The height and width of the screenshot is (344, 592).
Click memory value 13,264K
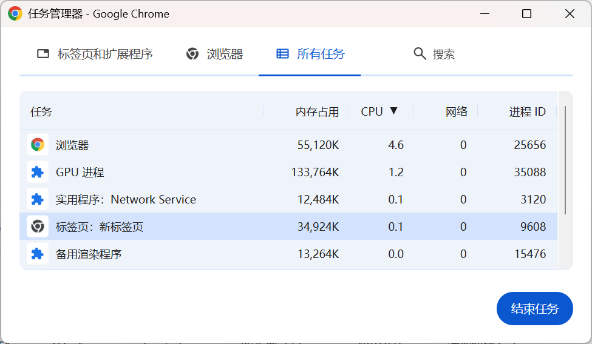click(318, 254)
